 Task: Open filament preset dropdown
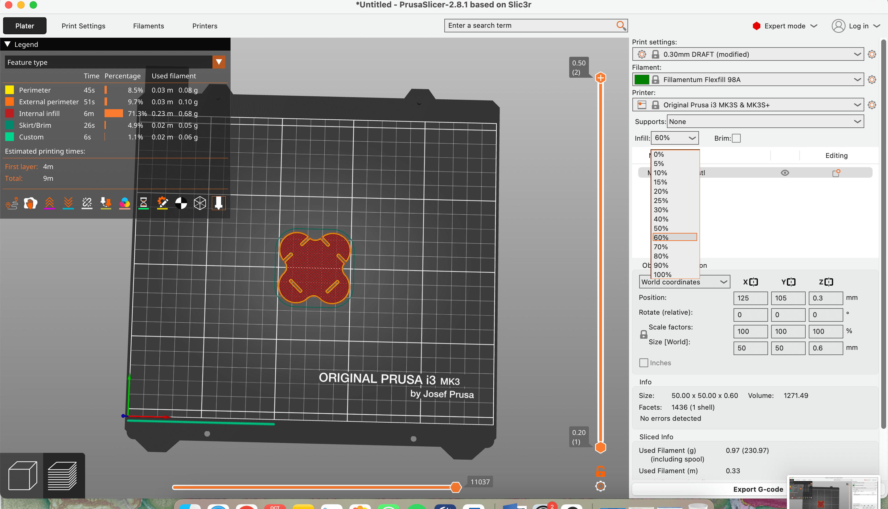[857, 80]
